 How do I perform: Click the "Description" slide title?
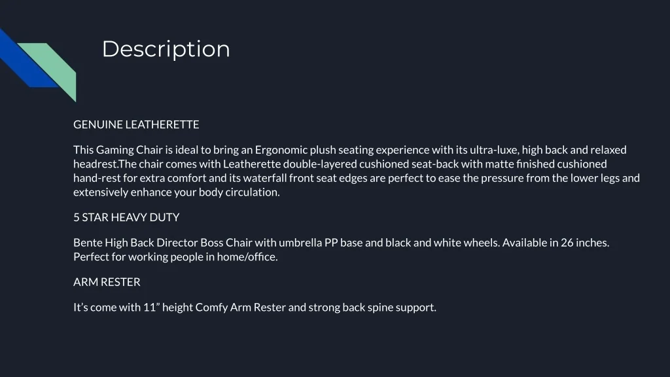(x=166, y=49)
